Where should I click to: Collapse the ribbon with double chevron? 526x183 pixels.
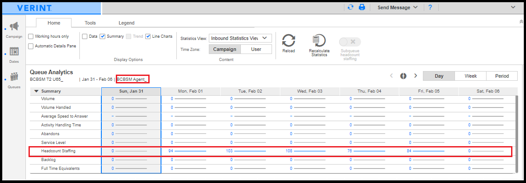coord(520,21)
